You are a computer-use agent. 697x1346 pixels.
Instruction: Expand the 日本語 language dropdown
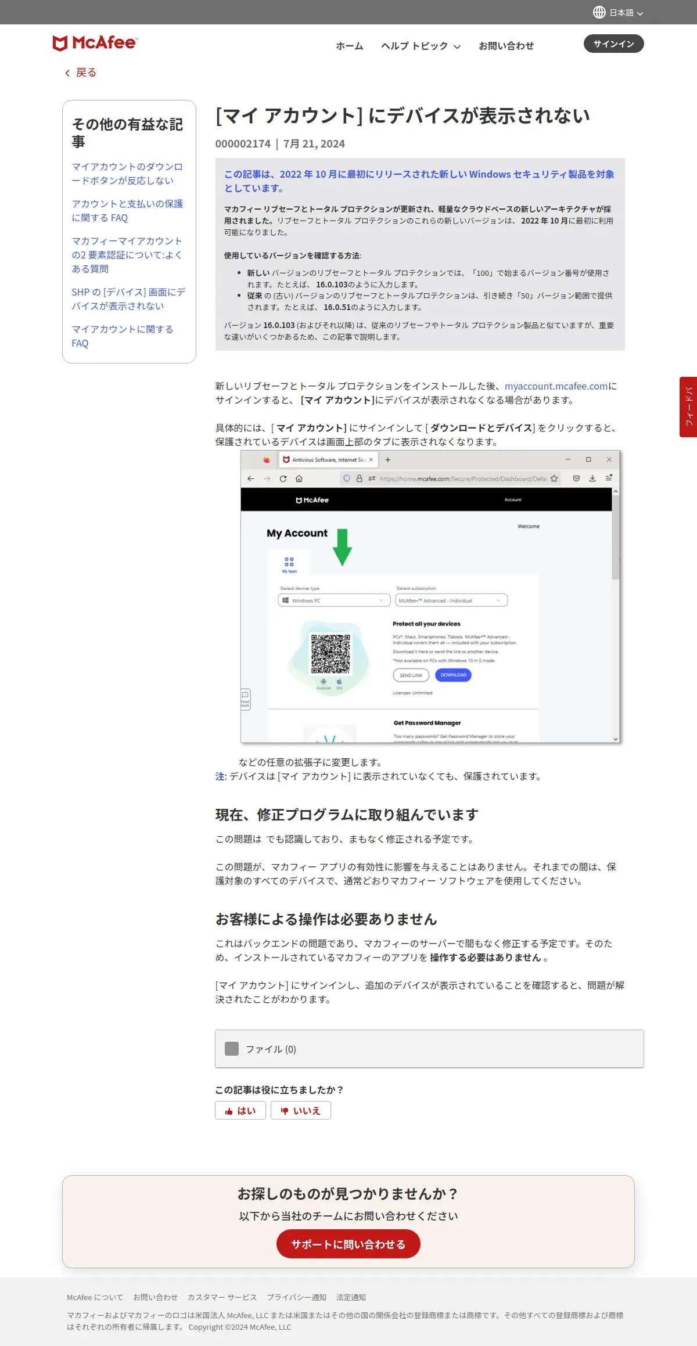pyautogui.click(x=626, y=12)
